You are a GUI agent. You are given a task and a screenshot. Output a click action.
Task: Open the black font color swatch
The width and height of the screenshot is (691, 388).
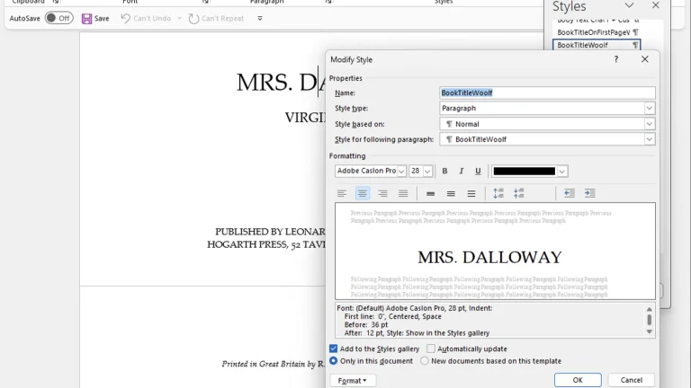(x=524, y=172)
